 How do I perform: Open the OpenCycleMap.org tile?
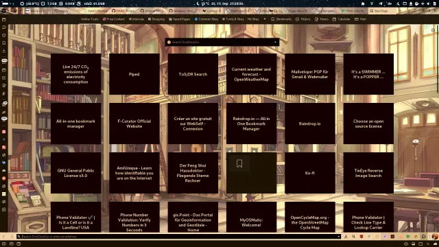pos(309,217)
